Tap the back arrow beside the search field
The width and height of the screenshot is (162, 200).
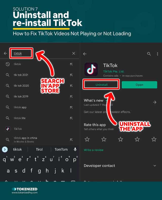pos(6,53)
